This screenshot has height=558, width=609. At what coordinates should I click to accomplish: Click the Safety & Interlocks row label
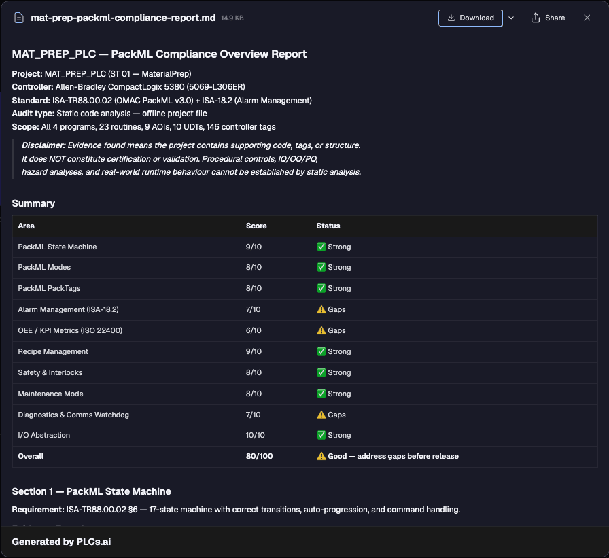50,372
